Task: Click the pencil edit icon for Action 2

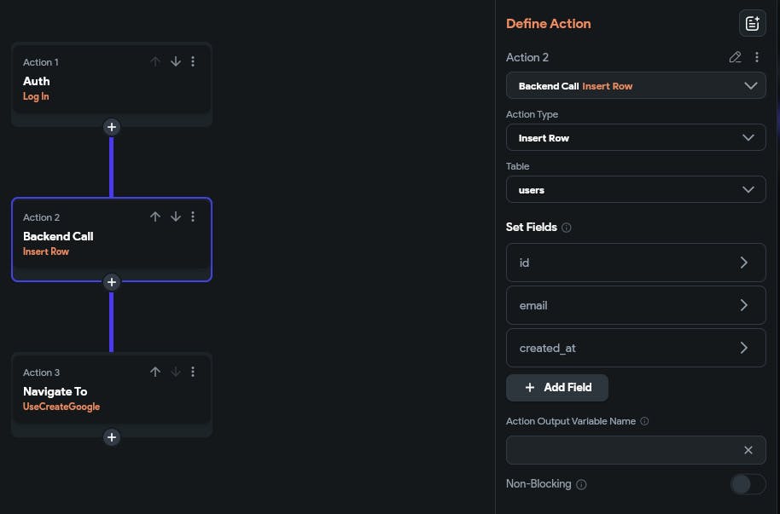Action: 735,57
